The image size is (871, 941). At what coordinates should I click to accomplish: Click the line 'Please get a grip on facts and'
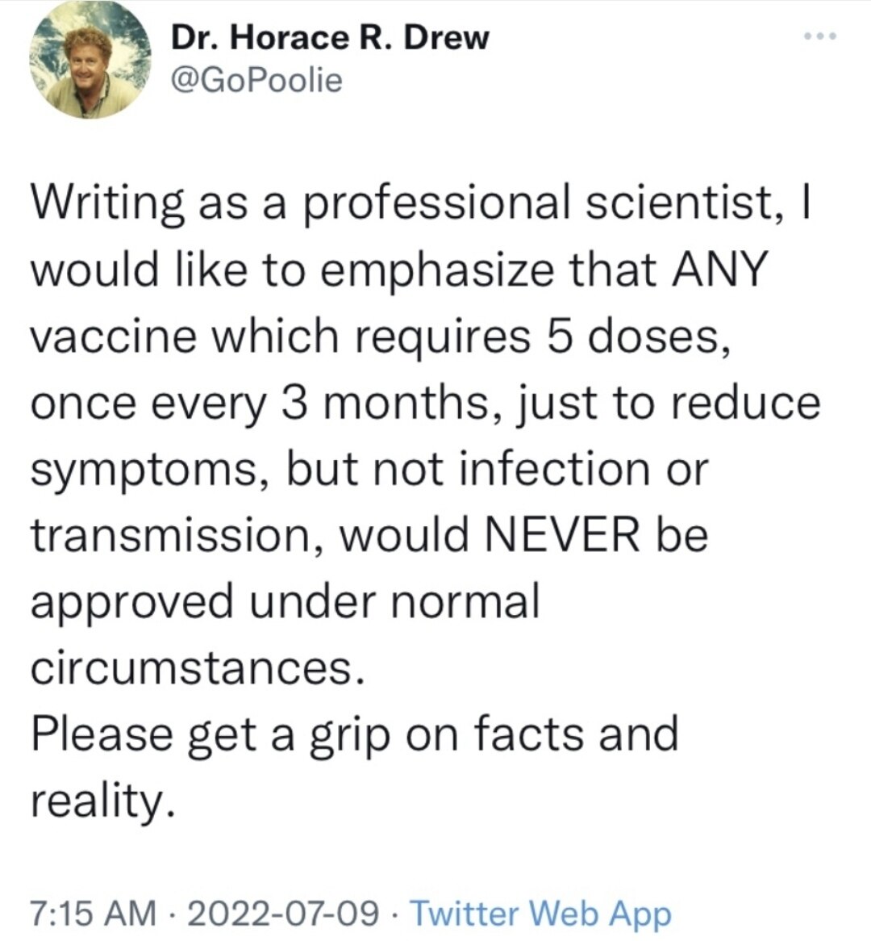(355, 734)
